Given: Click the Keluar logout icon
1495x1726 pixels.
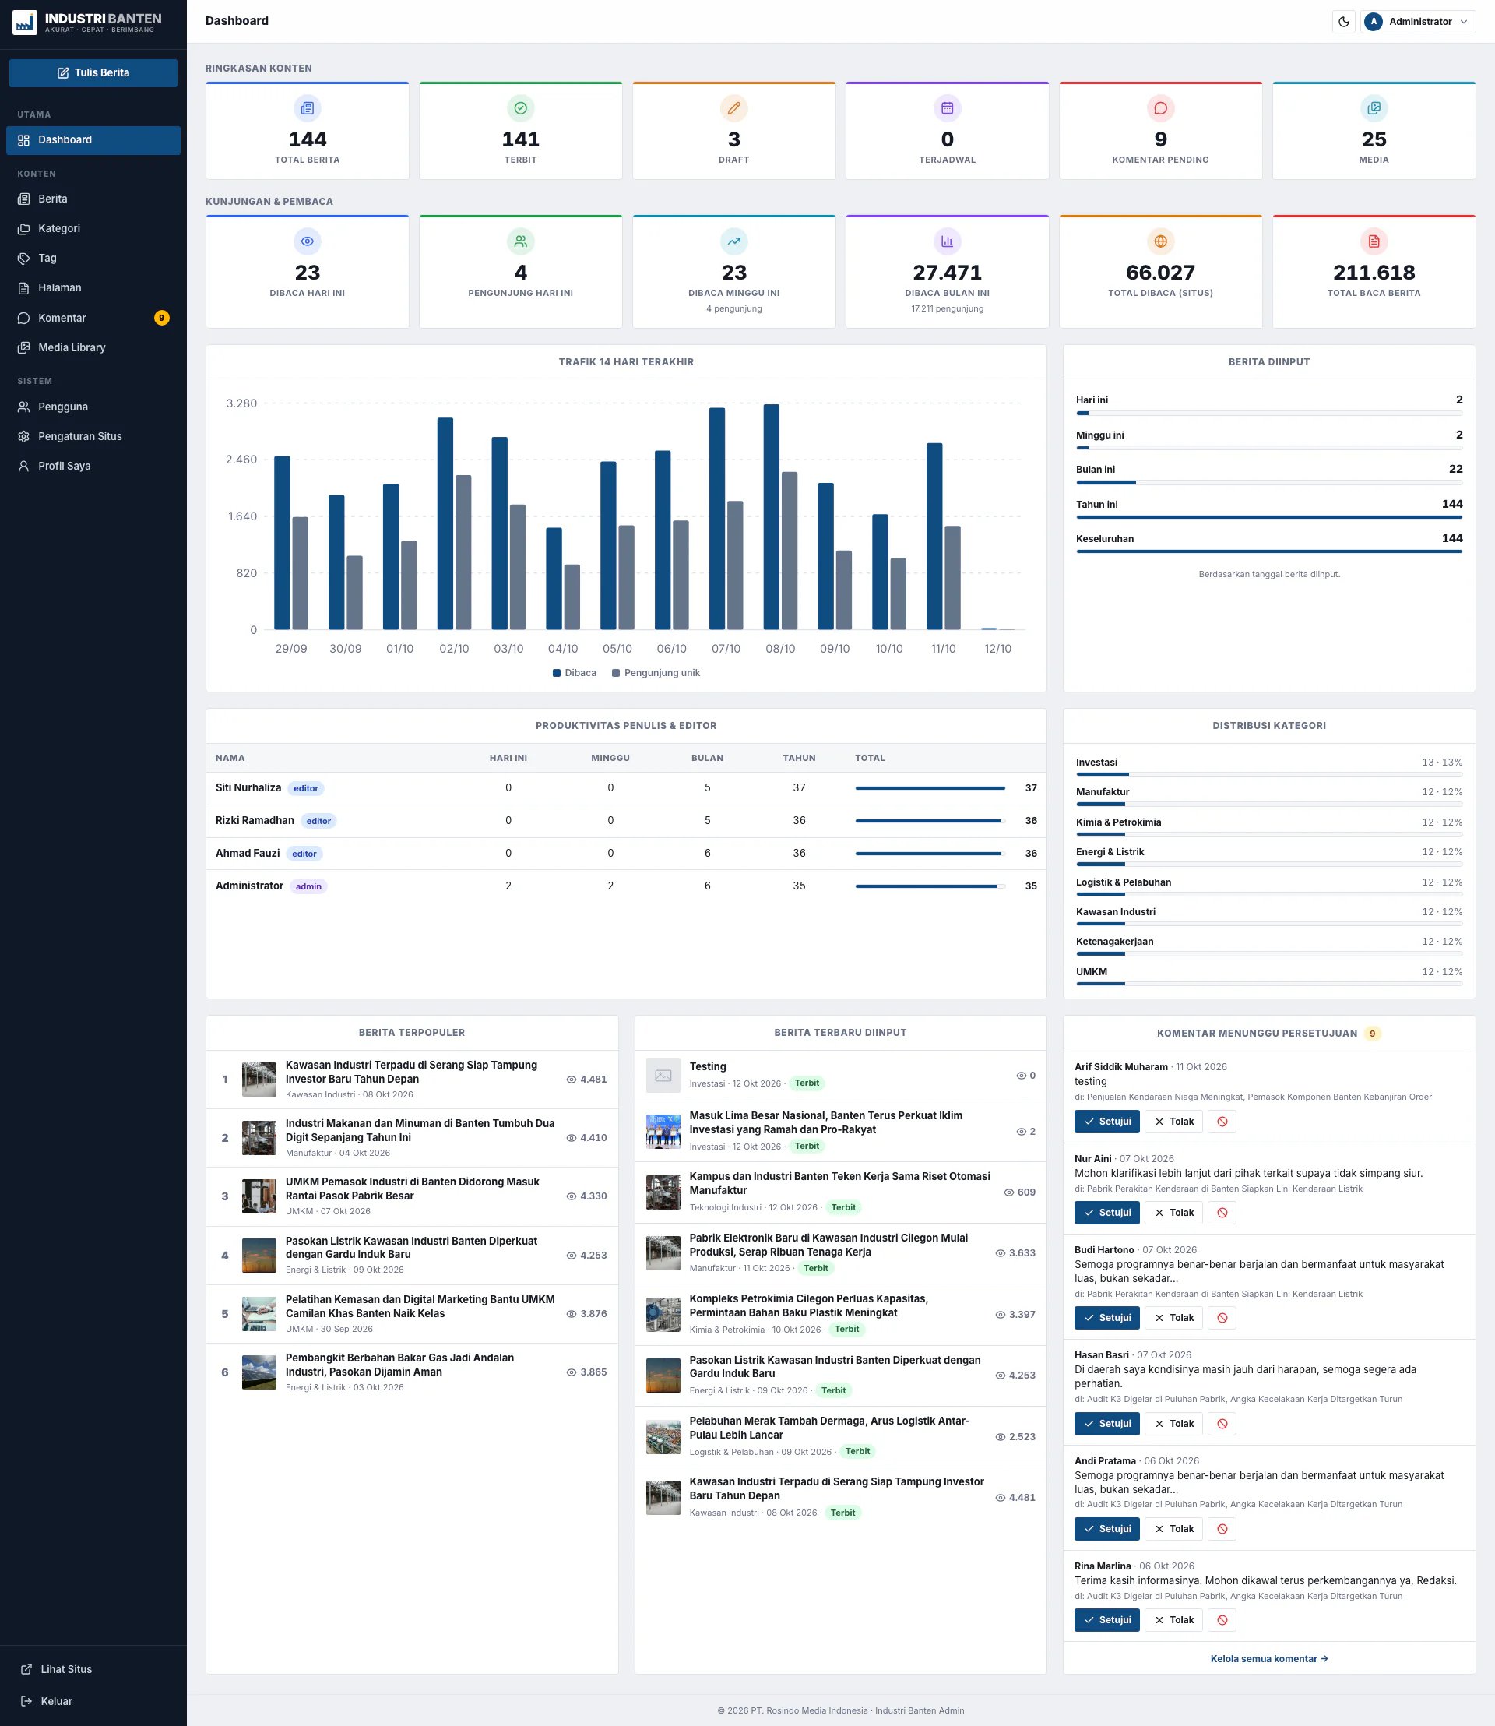Looking at the screenshot, I should 26,1701.
